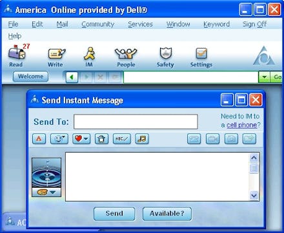Open the File menu
The image size is (284, 233).
[13, 24]
